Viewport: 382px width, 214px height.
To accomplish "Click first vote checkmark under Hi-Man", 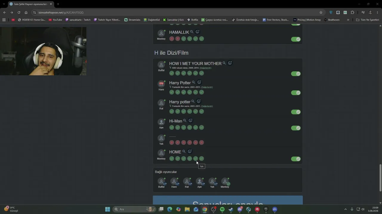I will pos(172,128).
